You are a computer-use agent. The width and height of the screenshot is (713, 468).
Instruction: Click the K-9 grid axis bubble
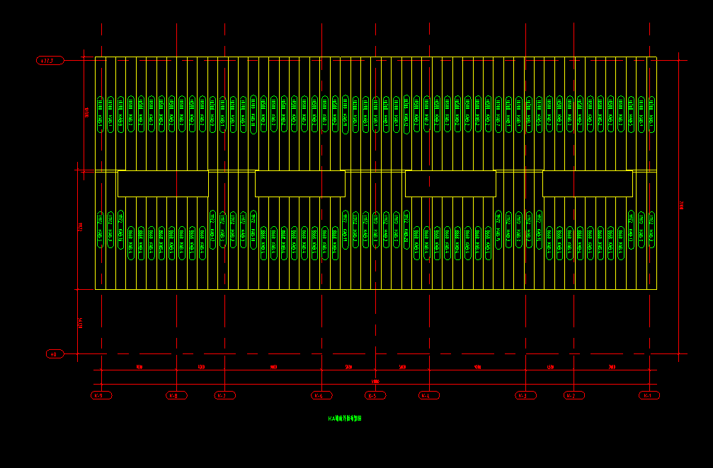pos(101,395)
